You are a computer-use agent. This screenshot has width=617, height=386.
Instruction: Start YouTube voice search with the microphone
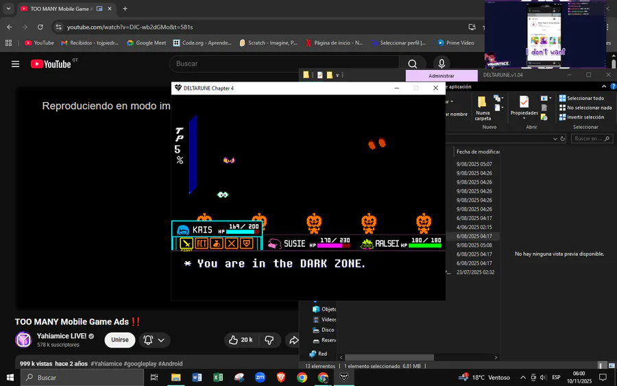[441, 64]
